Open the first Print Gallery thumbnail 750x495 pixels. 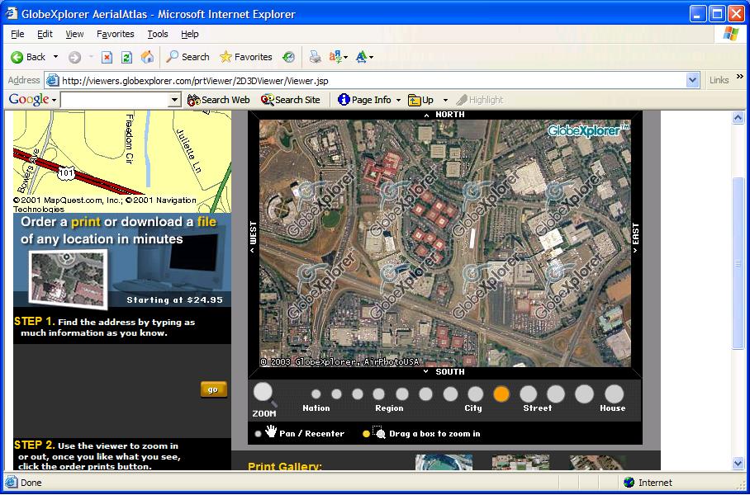click(444, 463)
